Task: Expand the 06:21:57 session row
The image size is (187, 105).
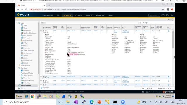Action: click(41, 76)
